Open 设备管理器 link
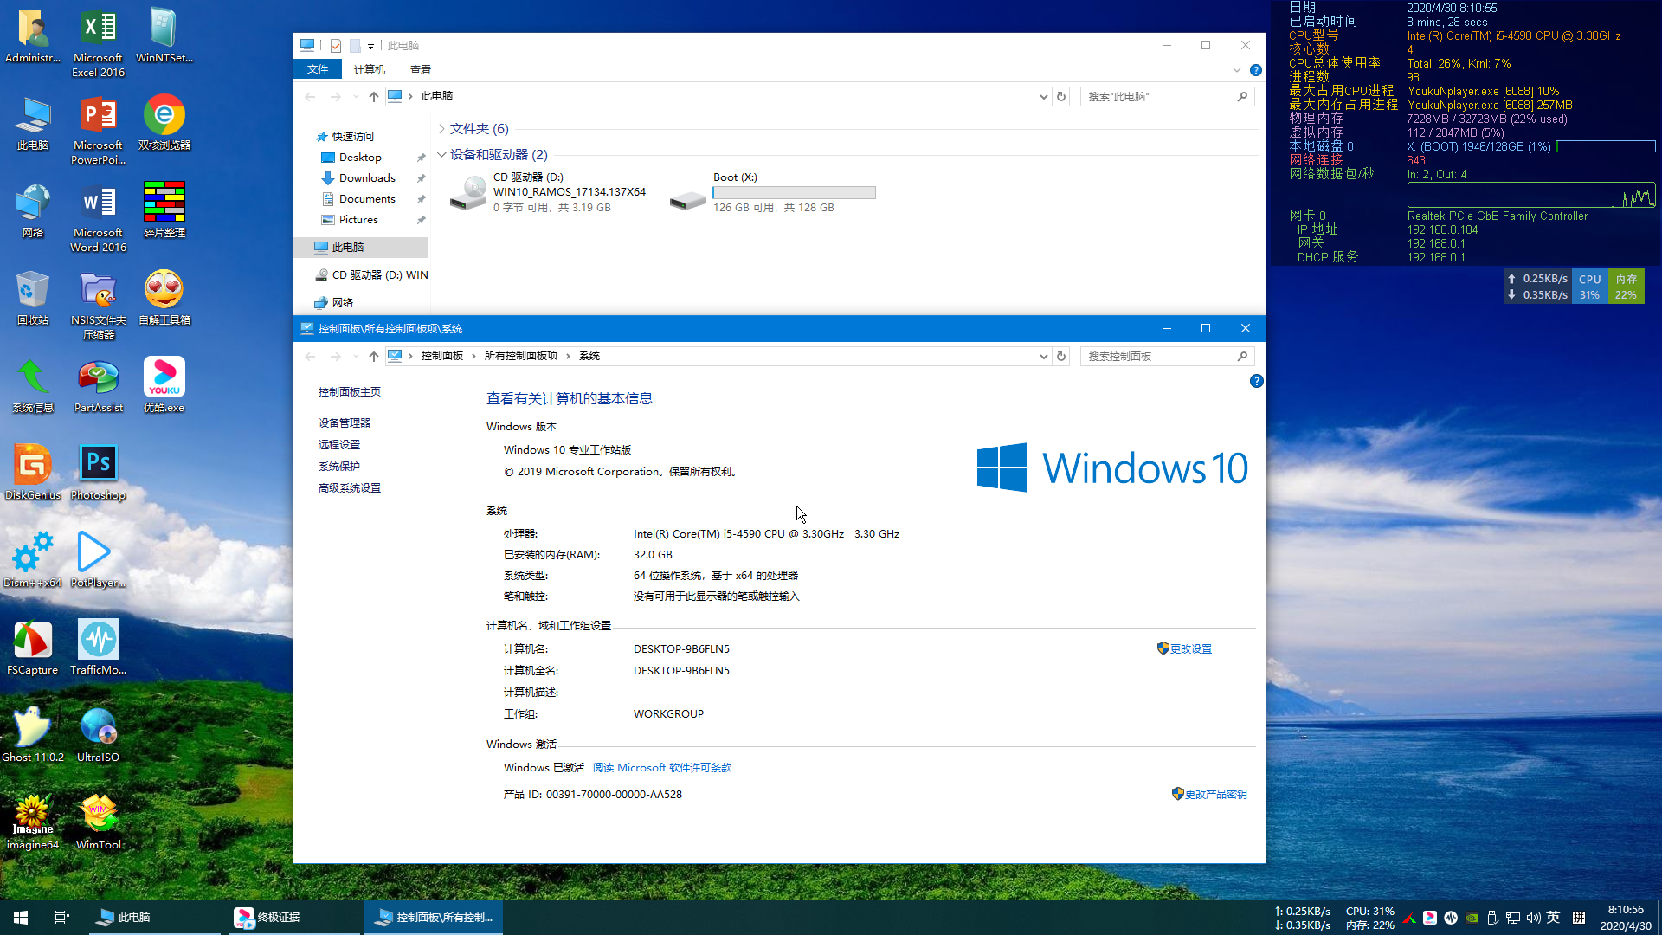The height and width of the screenshot is (935, 1662). [x=344, y=422]
